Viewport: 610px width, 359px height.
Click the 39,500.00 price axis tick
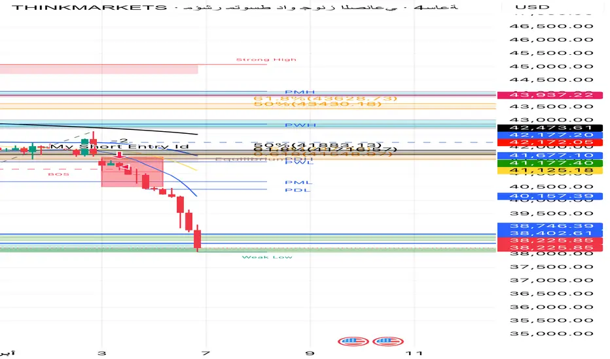(551, 213)
